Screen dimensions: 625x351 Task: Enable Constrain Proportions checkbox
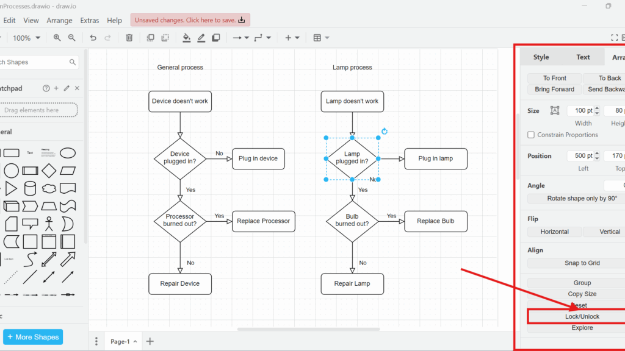(531, 135)
